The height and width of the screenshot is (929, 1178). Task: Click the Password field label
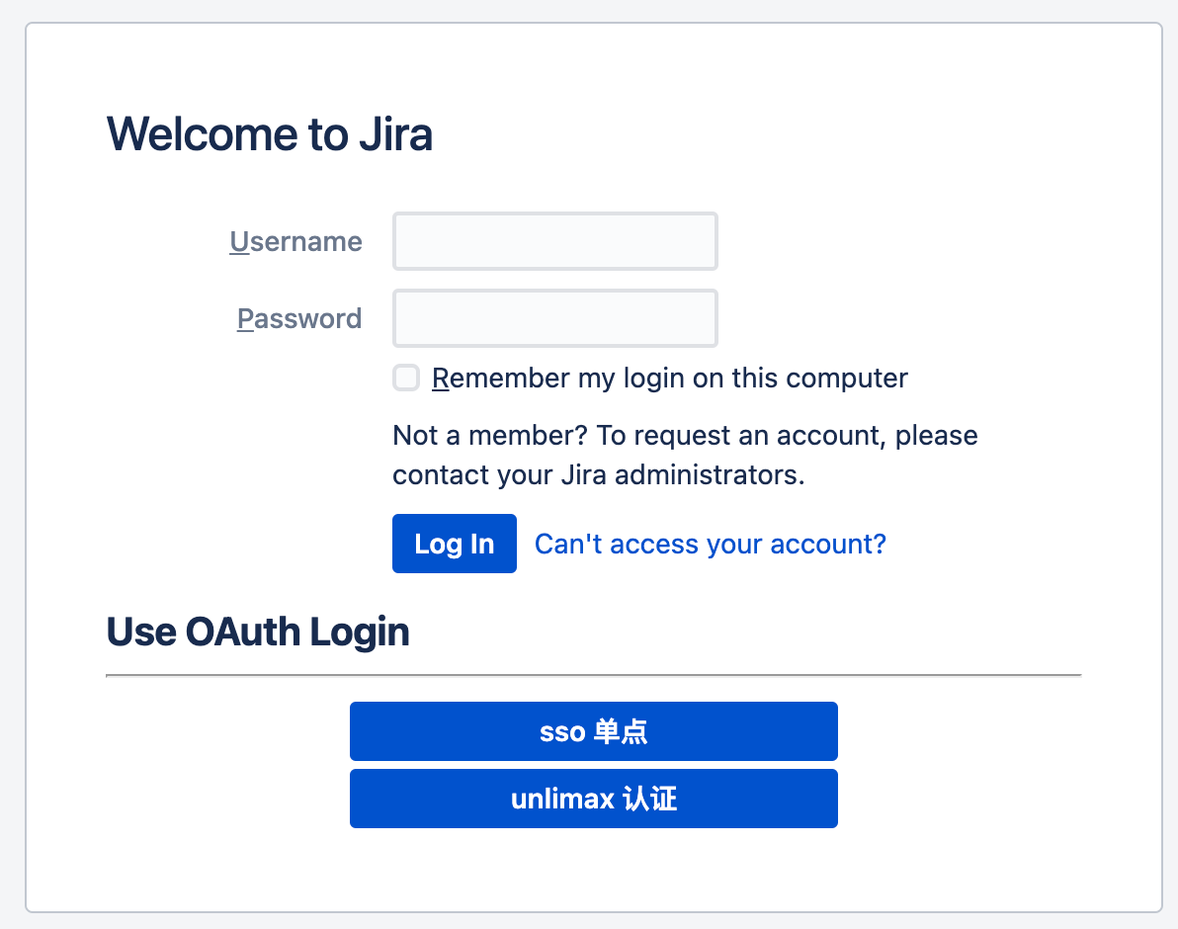click(x=299, y=318)
